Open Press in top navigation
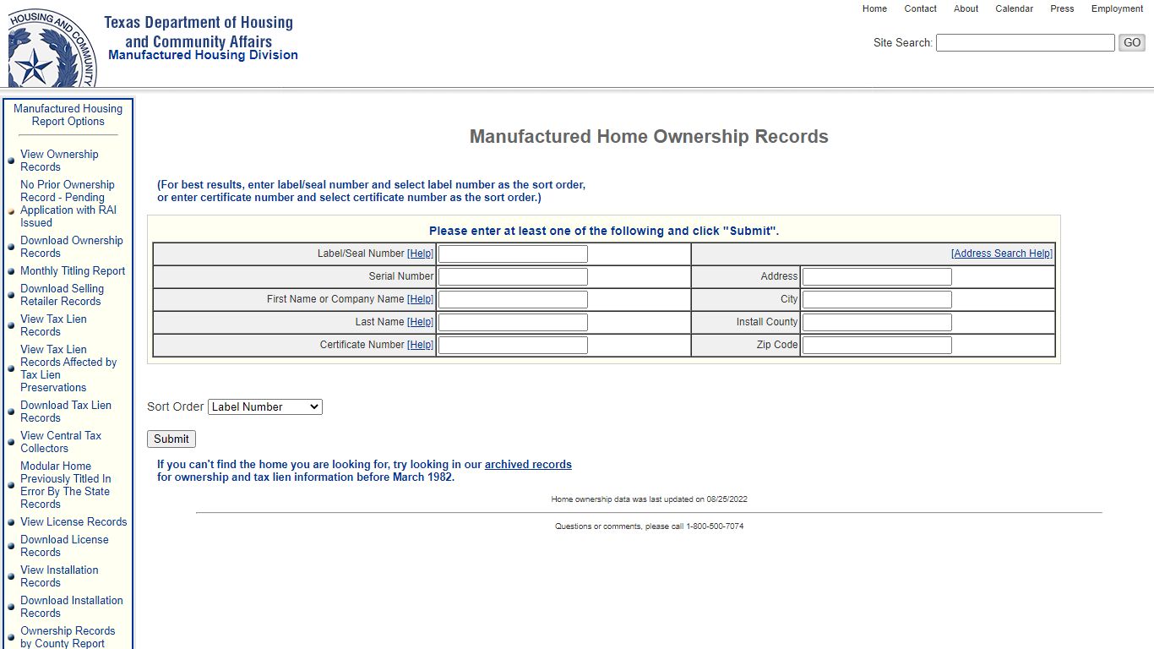 [1062, 8]
